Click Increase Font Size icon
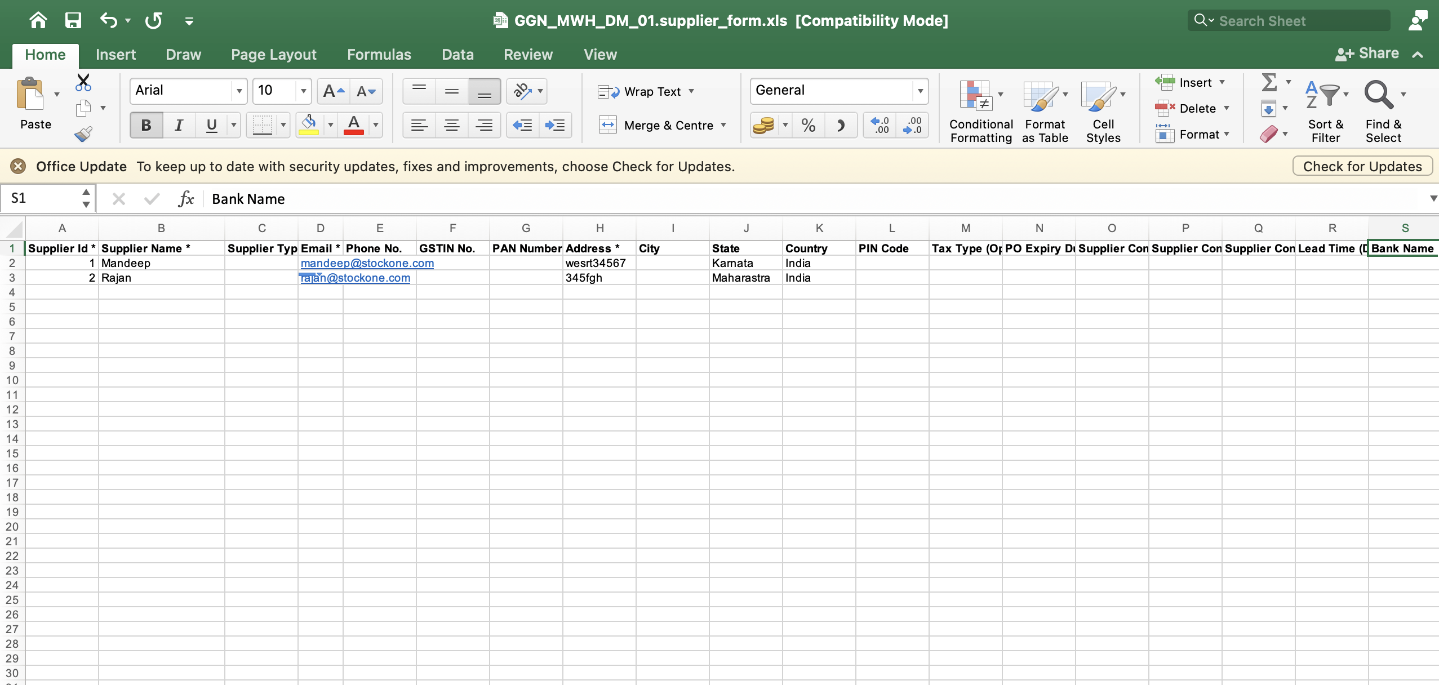The height and width of the screenshot is (685, 1439). pyautogui.click(x=333, y=91)
